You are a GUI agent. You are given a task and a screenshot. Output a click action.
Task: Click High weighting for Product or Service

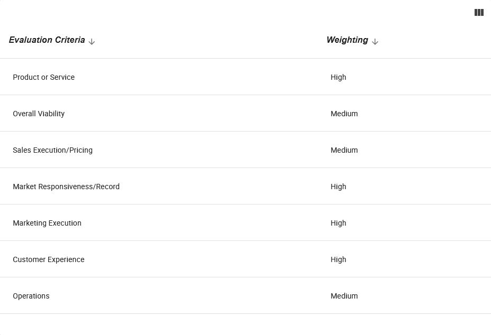338,77
